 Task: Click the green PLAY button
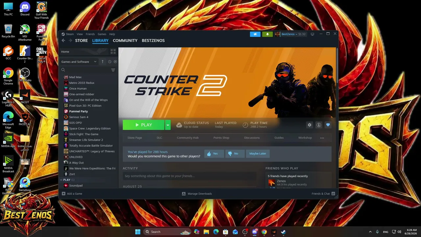(143, 125)
